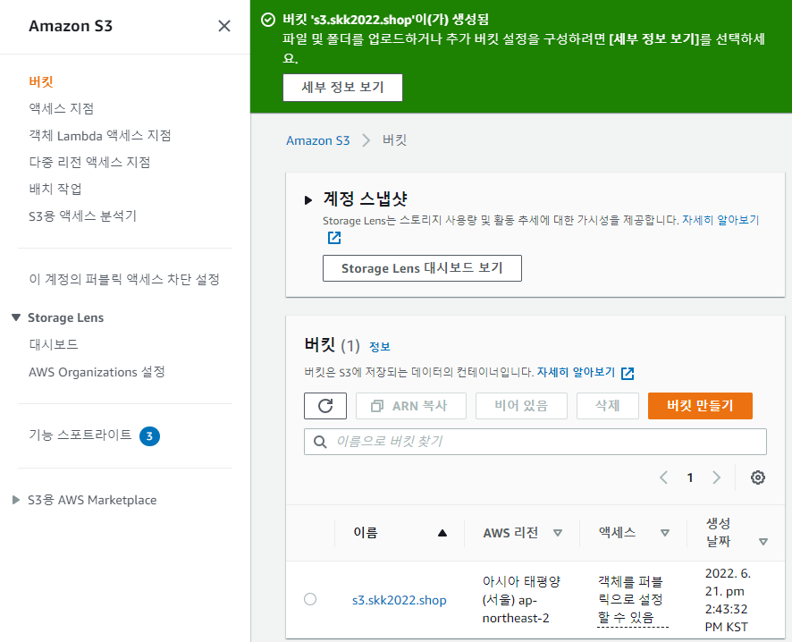Open table preferences gear icon
This screenshot has width=792, height=642.
(x=757, y=477)
